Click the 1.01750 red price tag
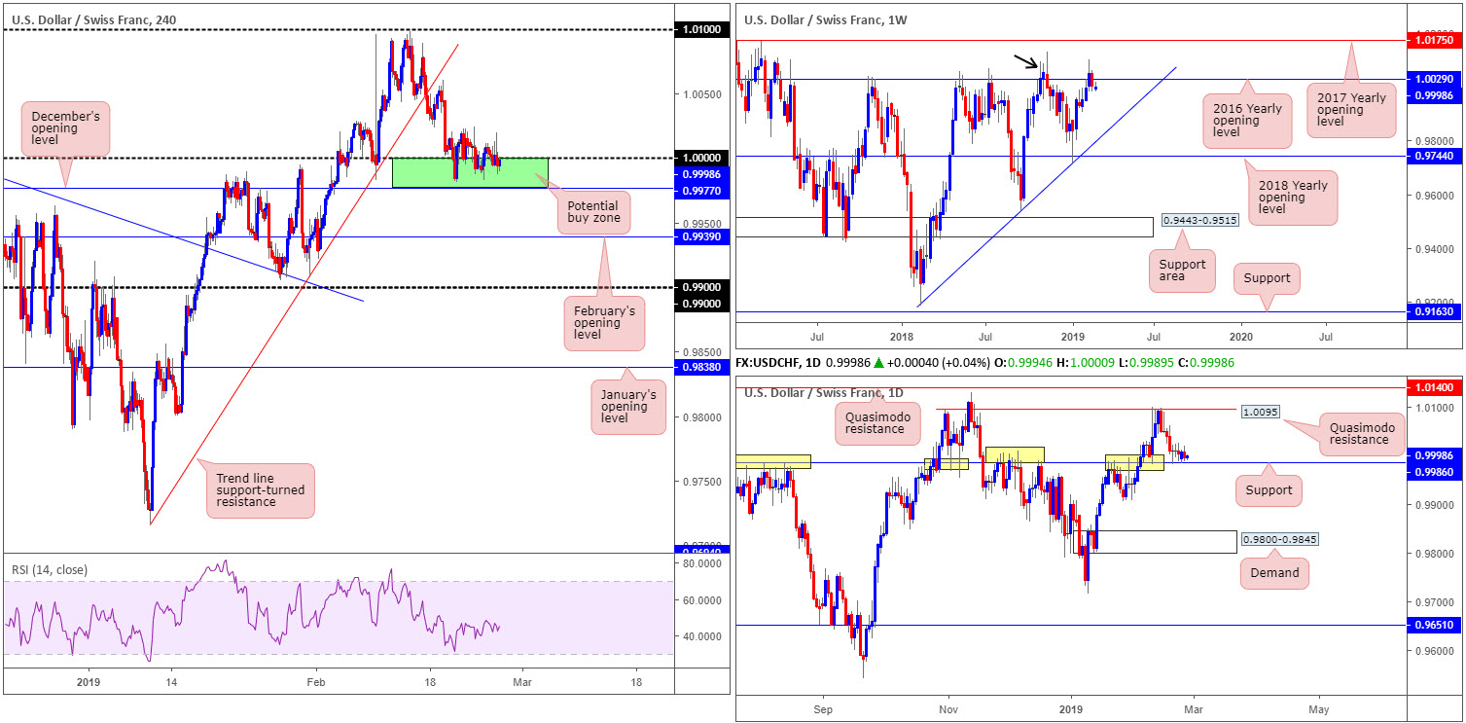Screen dimensions: 1466x723 click(x=1436, y=40)
